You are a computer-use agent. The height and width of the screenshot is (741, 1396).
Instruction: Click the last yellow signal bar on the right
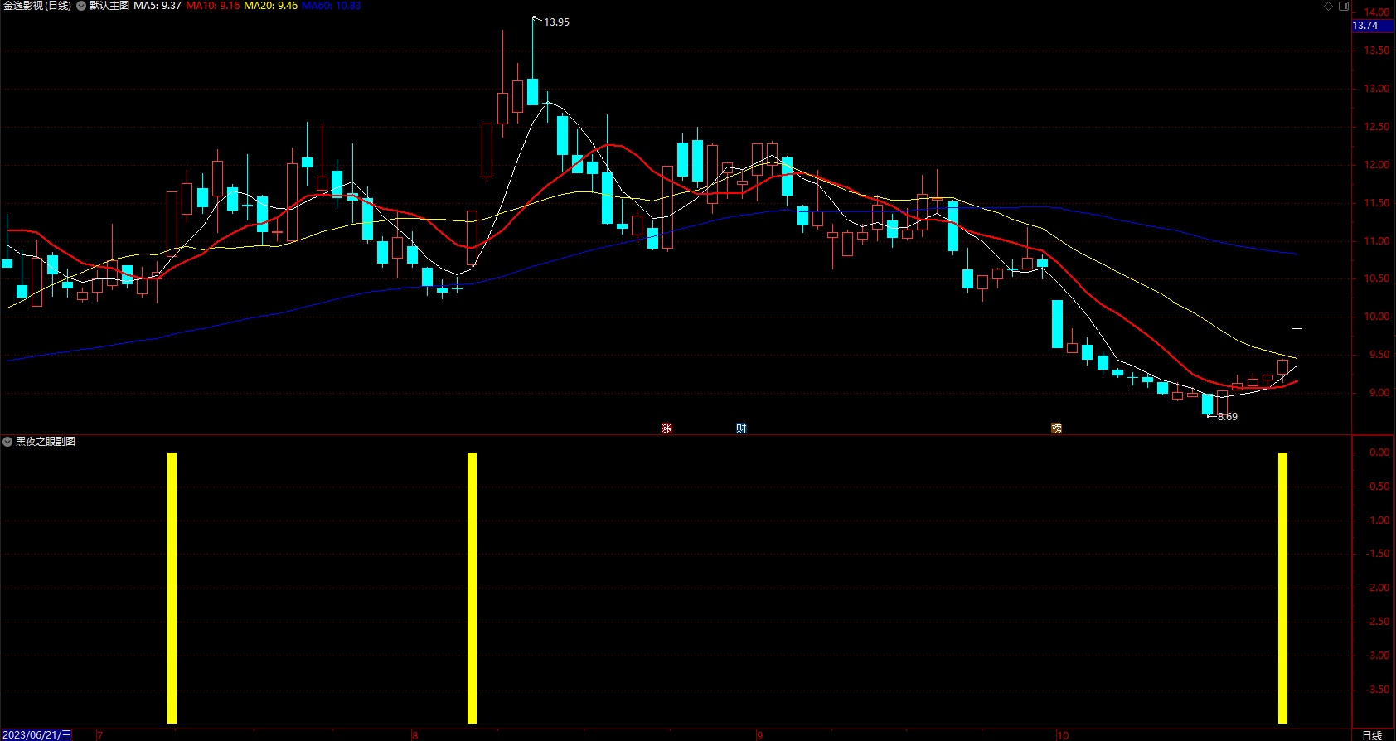coord(1282,588)
